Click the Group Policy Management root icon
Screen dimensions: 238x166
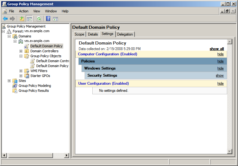(x=4, y=26)
